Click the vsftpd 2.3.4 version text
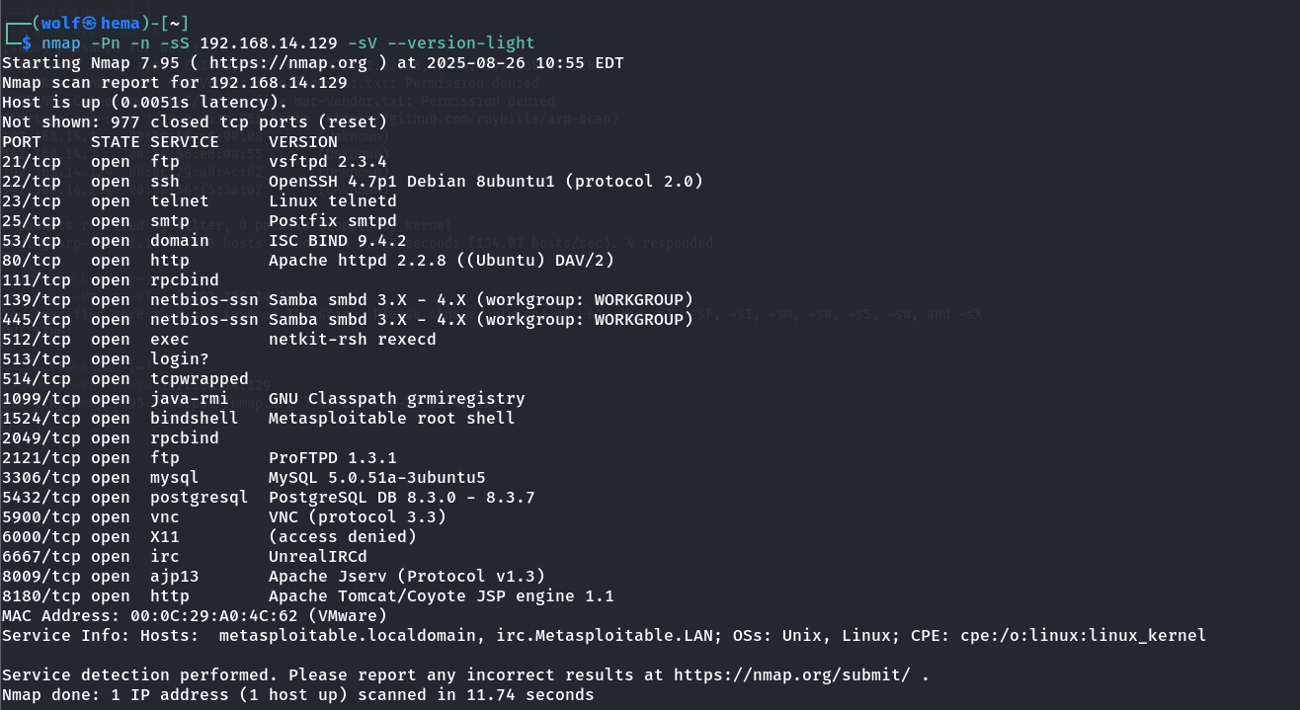Image resolution: width=1300 pixels, height=710 pixels. 327,162
